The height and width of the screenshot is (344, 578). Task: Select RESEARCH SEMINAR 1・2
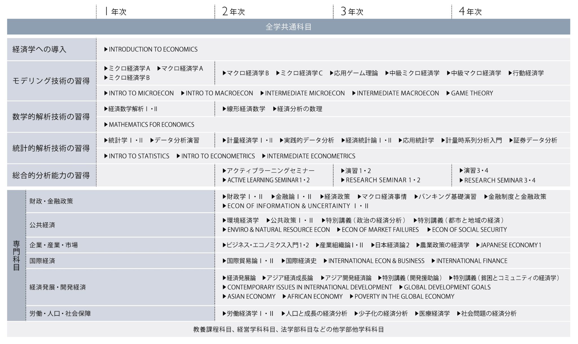pyautogui.click(x=381, y=180)
